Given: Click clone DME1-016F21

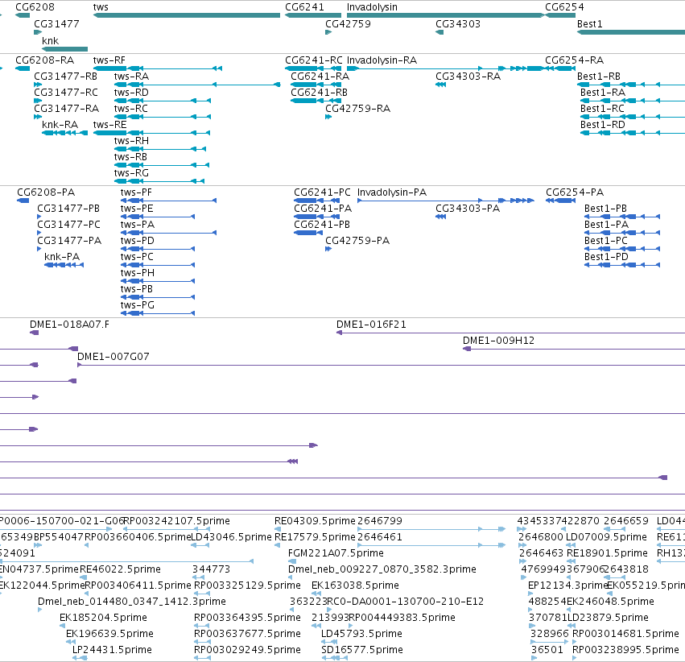Looking at the screenshot, I should point(510,333).
